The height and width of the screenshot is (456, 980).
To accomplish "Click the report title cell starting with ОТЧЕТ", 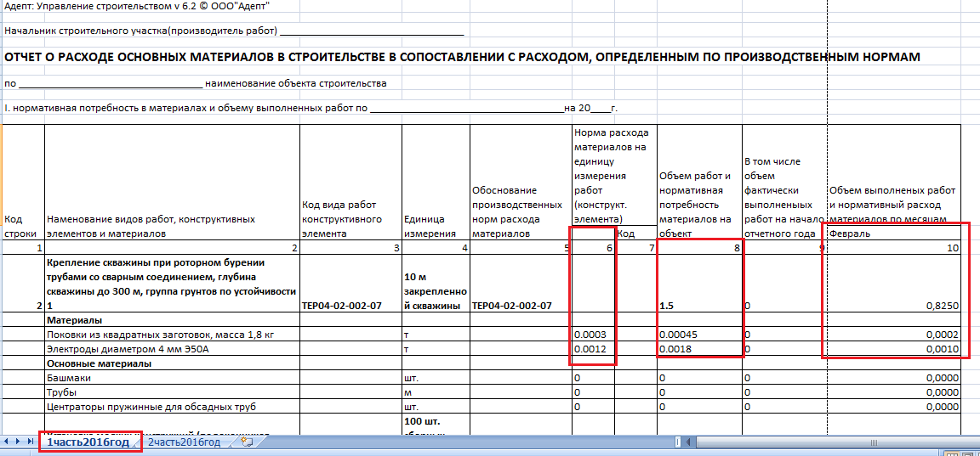I will pyautogui.click(x=463, y=57).
